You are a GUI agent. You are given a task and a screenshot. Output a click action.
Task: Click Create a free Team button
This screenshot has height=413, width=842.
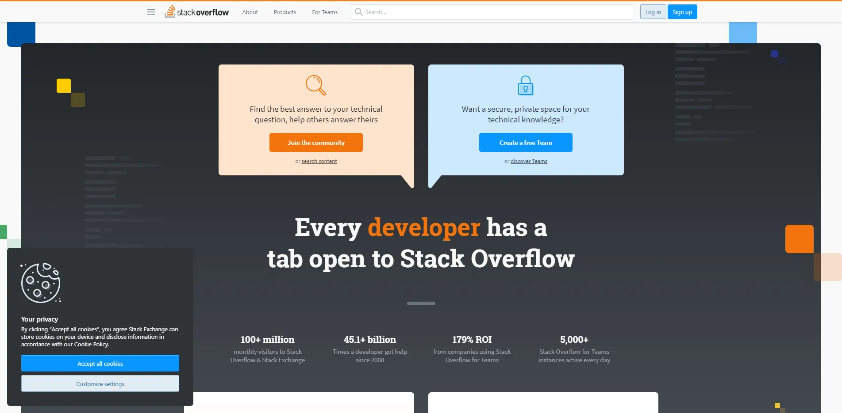click(x=526, y=143)
